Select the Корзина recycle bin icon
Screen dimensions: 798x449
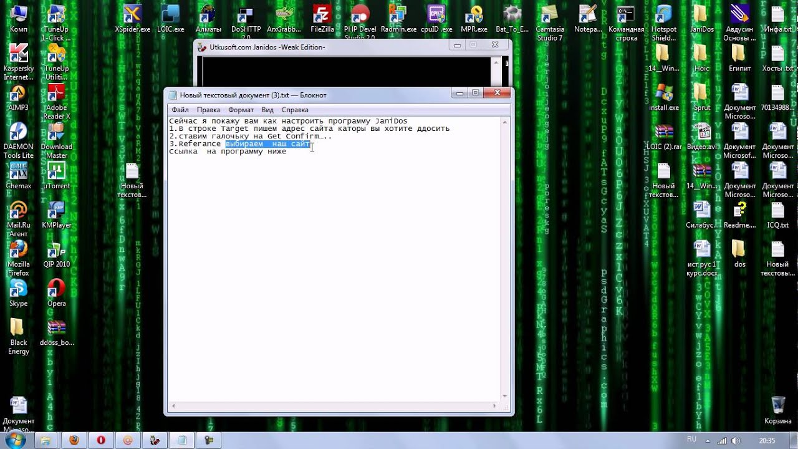pos(777,410)
